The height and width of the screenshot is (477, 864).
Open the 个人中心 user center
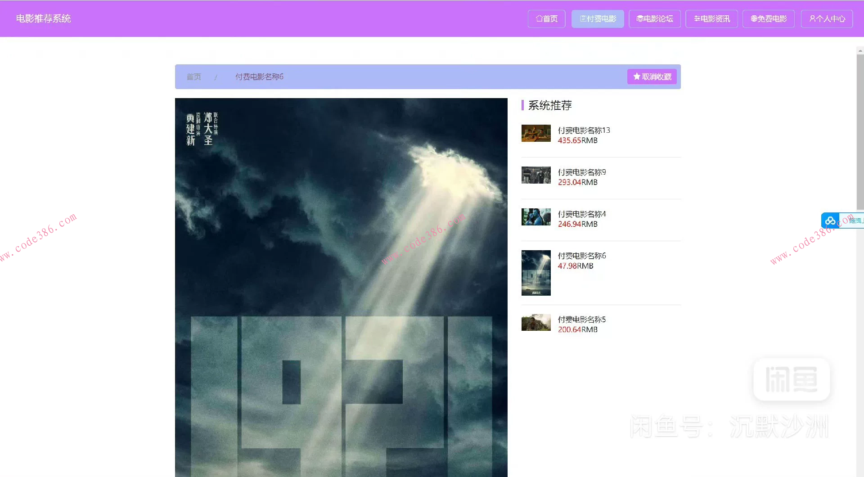pos(827,19)
